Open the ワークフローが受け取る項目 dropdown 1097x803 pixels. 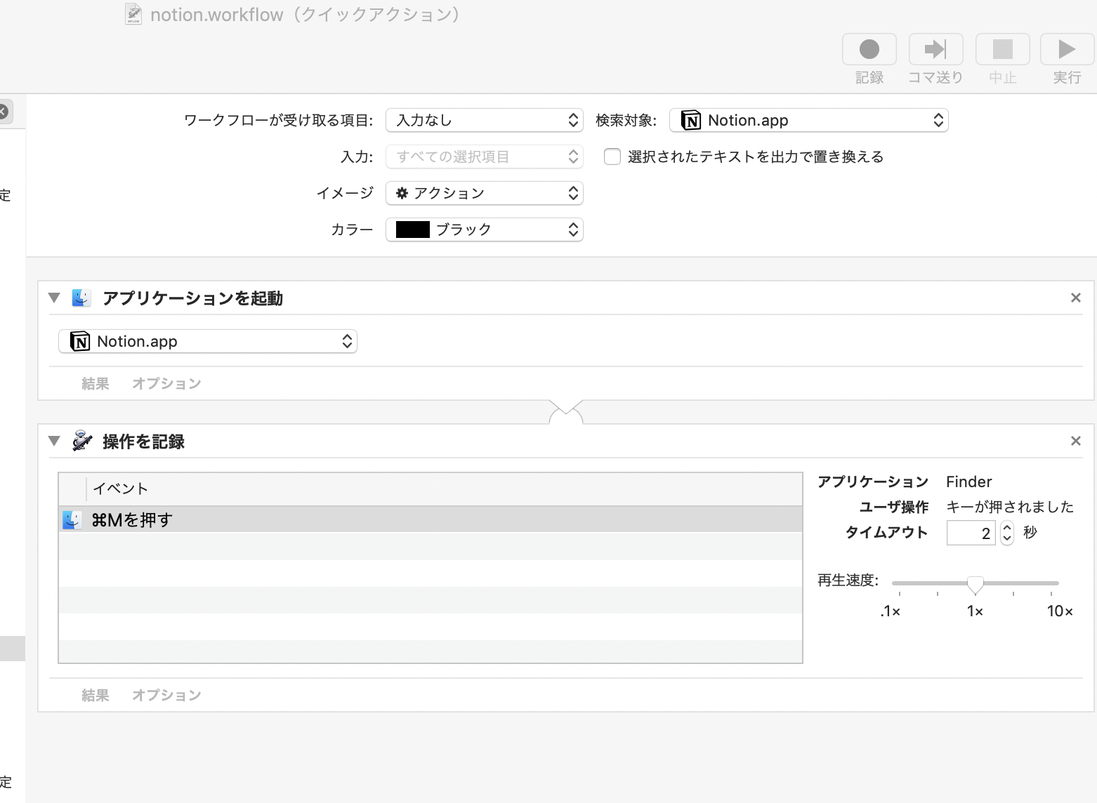tap(485, 120)
